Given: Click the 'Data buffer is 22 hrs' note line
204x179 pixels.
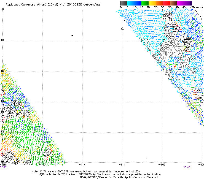Looking at the screenshot, I should [x=100, y=174].
